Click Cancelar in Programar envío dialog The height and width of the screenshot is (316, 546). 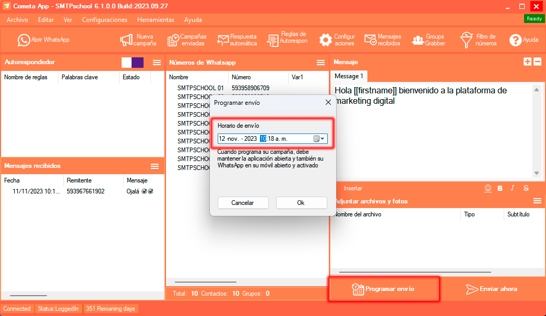coord(243,202)
